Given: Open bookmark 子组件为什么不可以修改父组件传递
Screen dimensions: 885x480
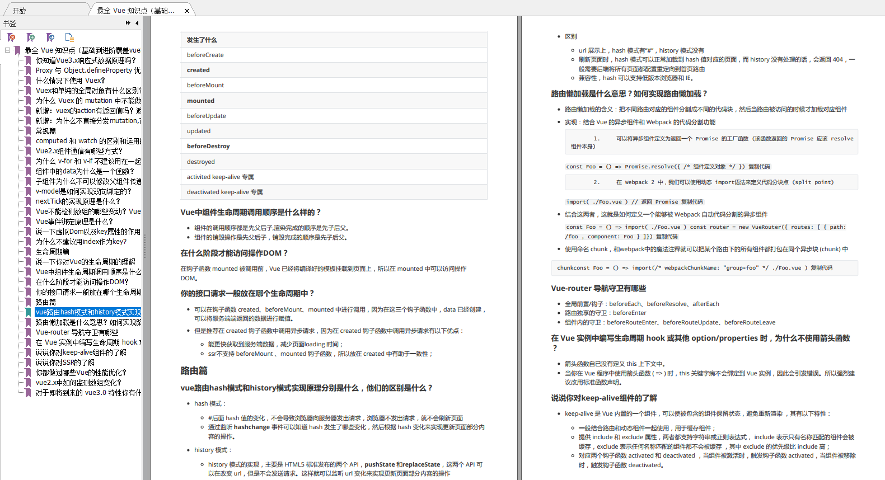Looking at the screenshot, I should pos(88,181).
